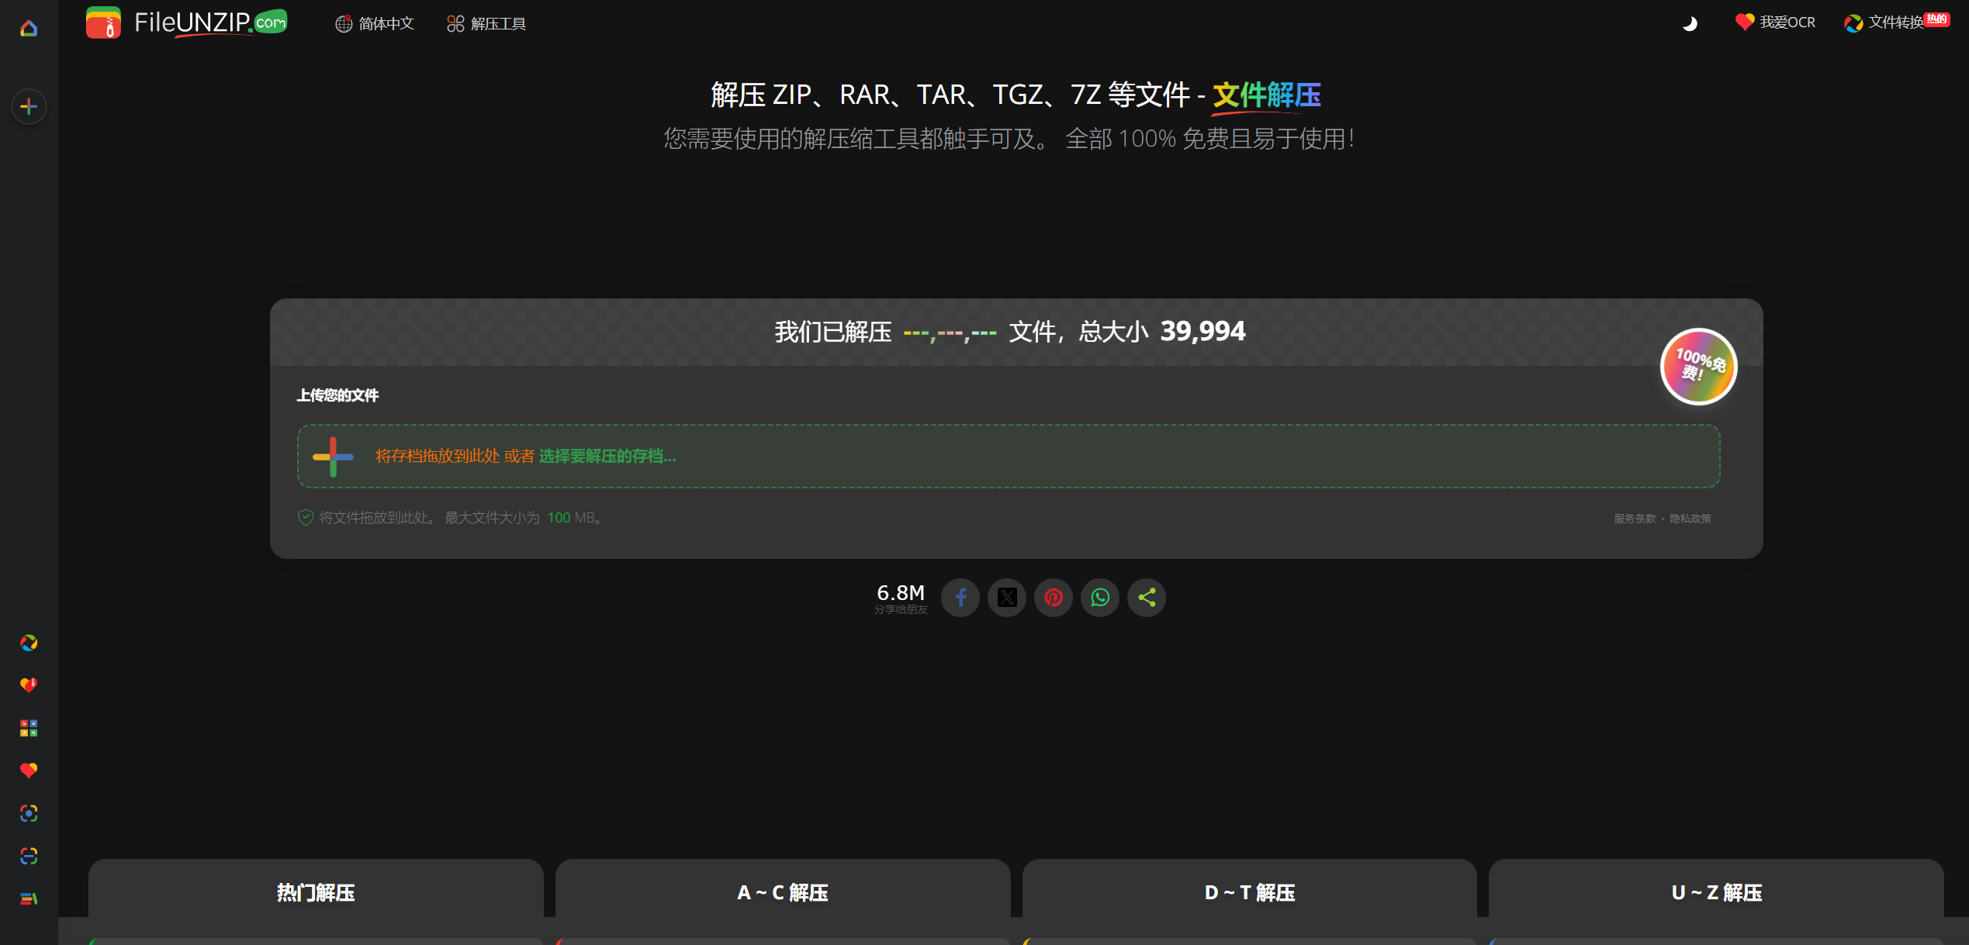Switch to the 热门解压 tab
The image size is (1969, 945).
[x=314, y=893]
